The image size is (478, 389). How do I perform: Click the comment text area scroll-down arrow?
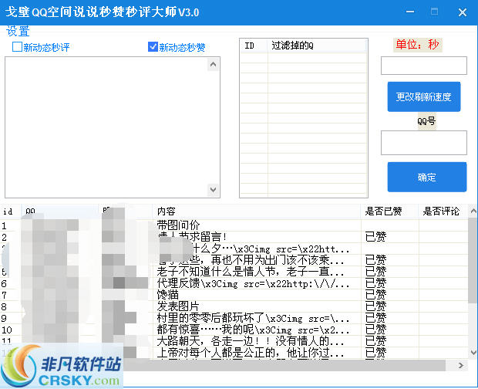coord(213,190)
